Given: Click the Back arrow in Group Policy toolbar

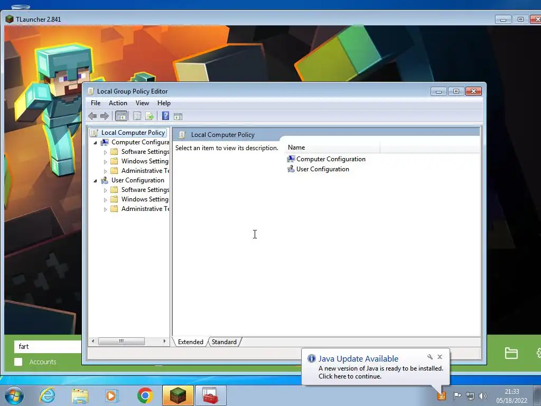Looking at the screenshot, I should click(92, 116).
